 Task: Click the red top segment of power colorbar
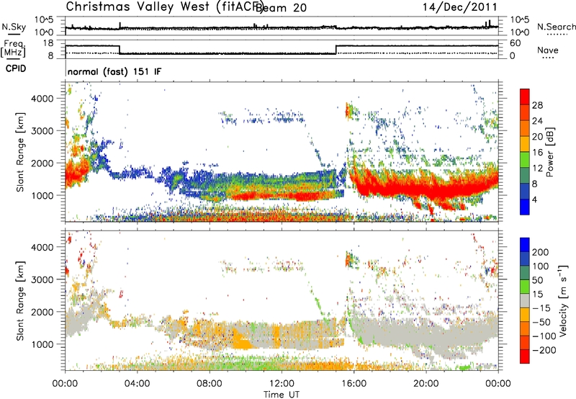pos(525,97)
